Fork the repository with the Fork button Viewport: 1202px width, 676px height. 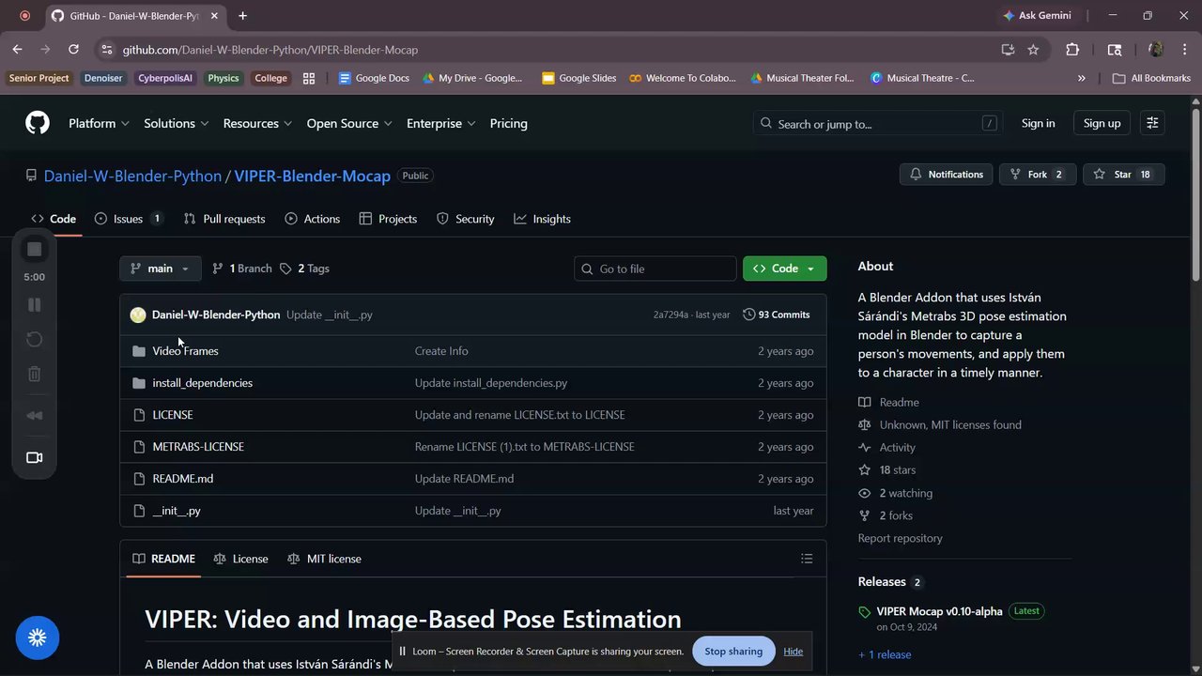[1038, 175]
